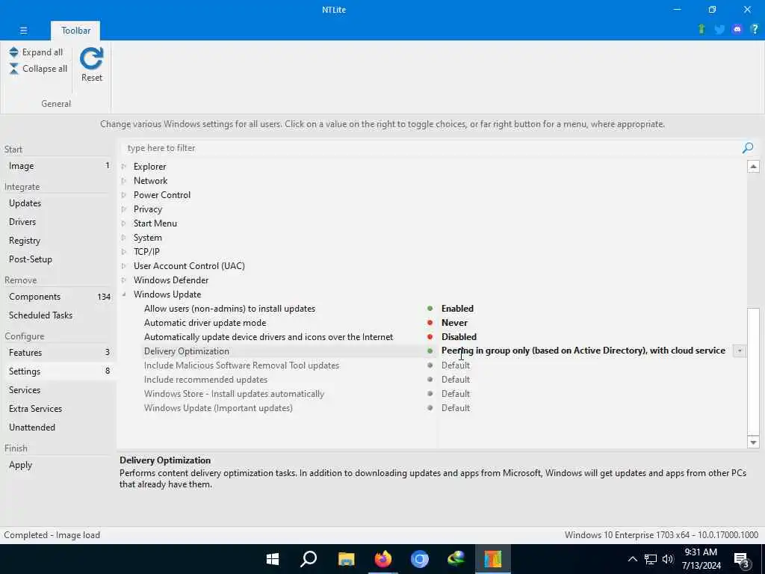Screen dimensions: 765x574
Task: Expand the Explorer tree node
Action: pyautogui.click(x=124, y=167)
